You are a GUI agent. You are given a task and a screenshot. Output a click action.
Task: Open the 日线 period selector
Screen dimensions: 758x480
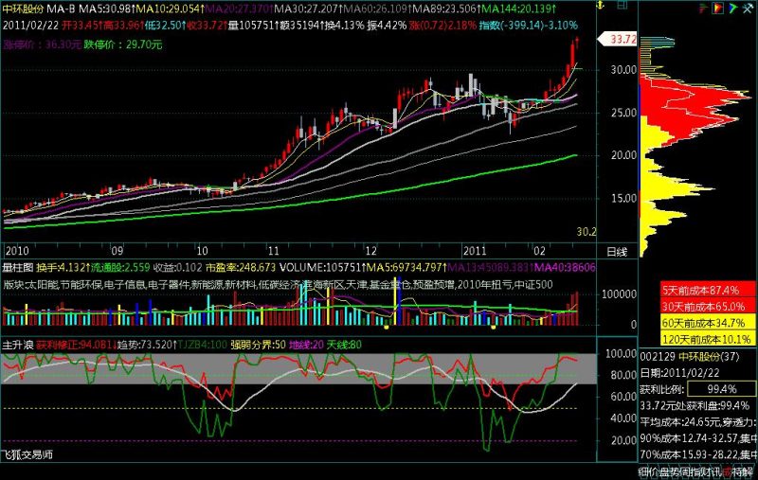point(617,252)
